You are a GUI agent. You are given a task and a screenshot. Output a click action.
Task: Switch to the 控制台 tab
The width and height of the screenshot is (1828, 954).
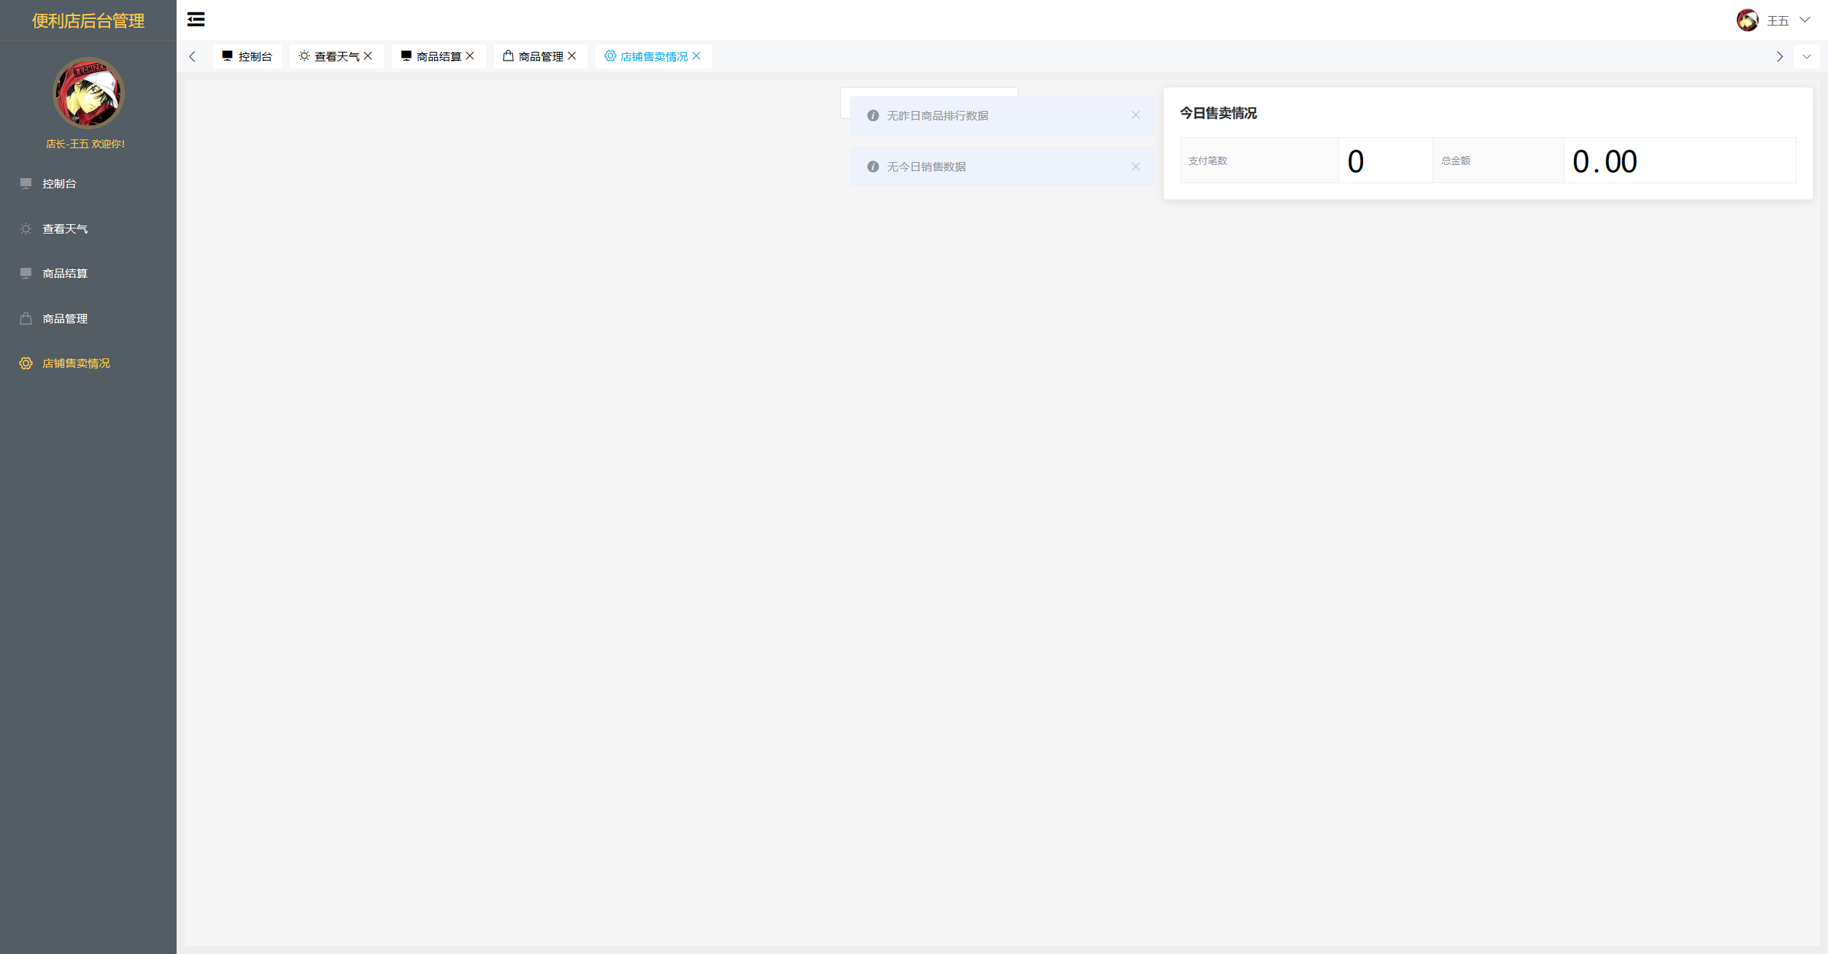point(247,56)
